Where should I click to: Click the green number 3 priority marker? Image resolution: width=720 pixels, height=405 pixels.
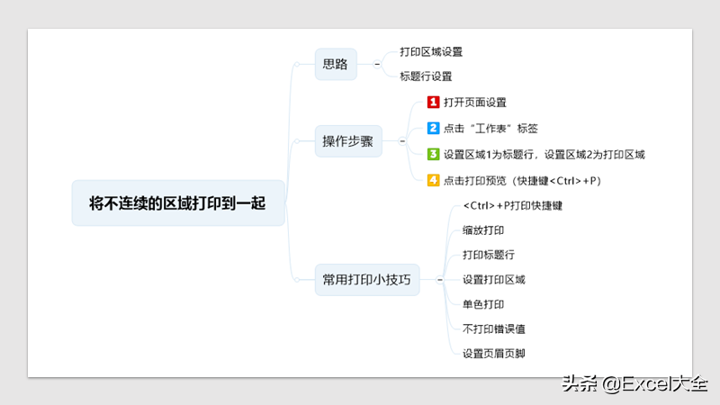point(433,154)
